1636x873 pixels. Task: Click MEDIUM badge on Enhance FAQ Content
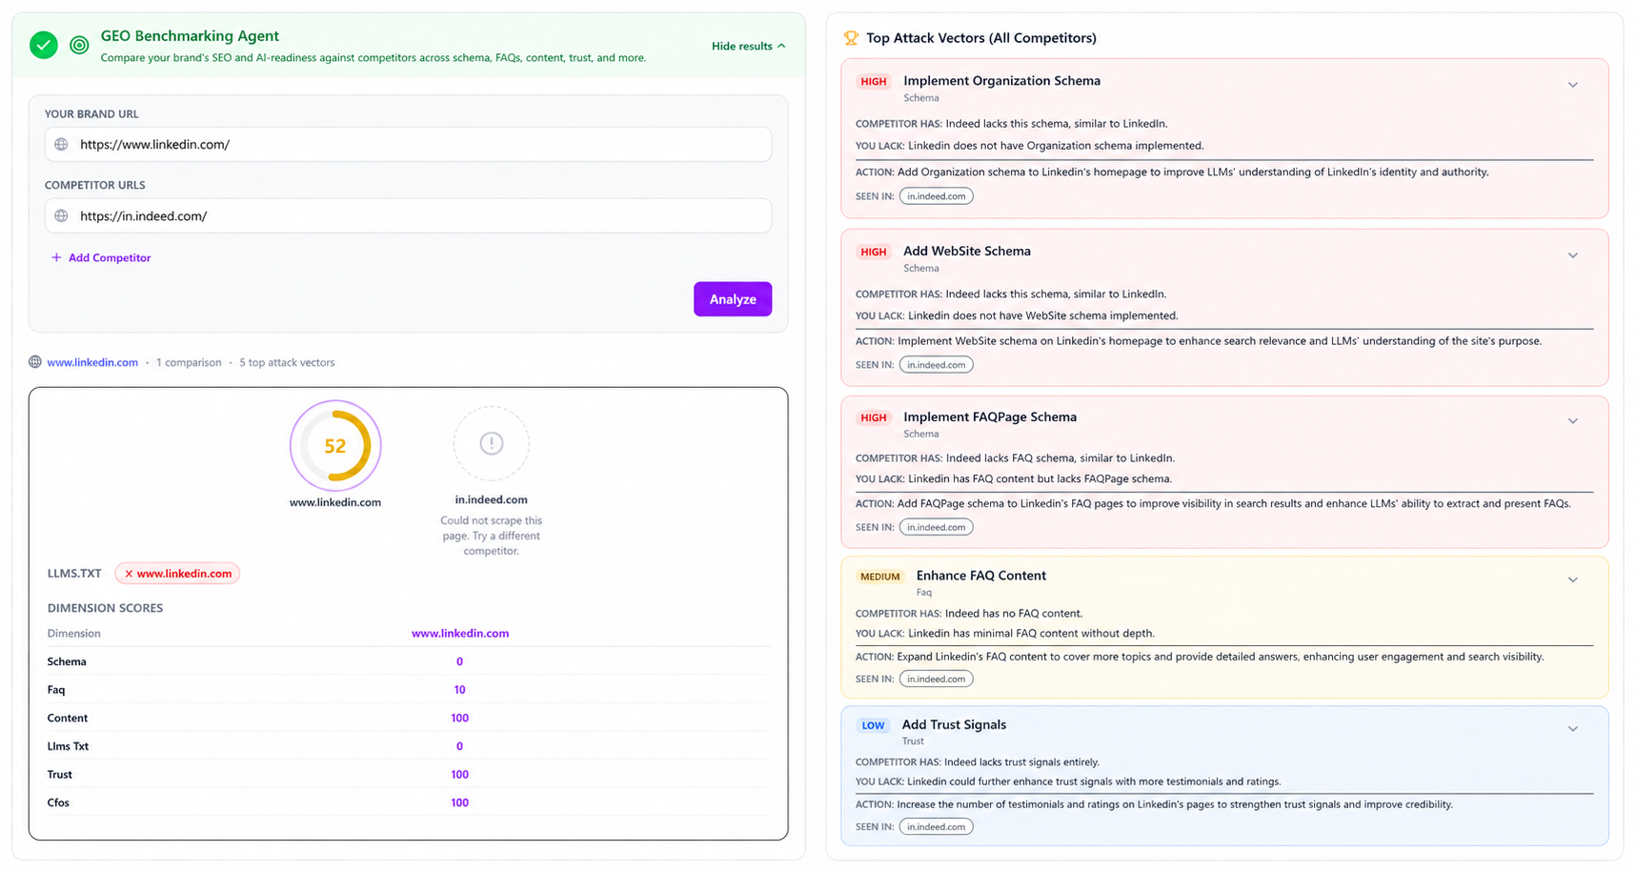(x=879, y=577)
